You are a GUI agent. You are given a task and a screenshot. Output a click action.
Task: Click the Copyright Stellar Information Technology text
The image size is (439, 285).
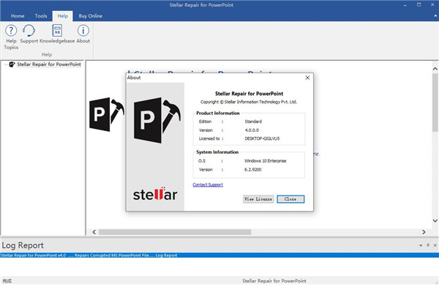(x=249, y=102)
